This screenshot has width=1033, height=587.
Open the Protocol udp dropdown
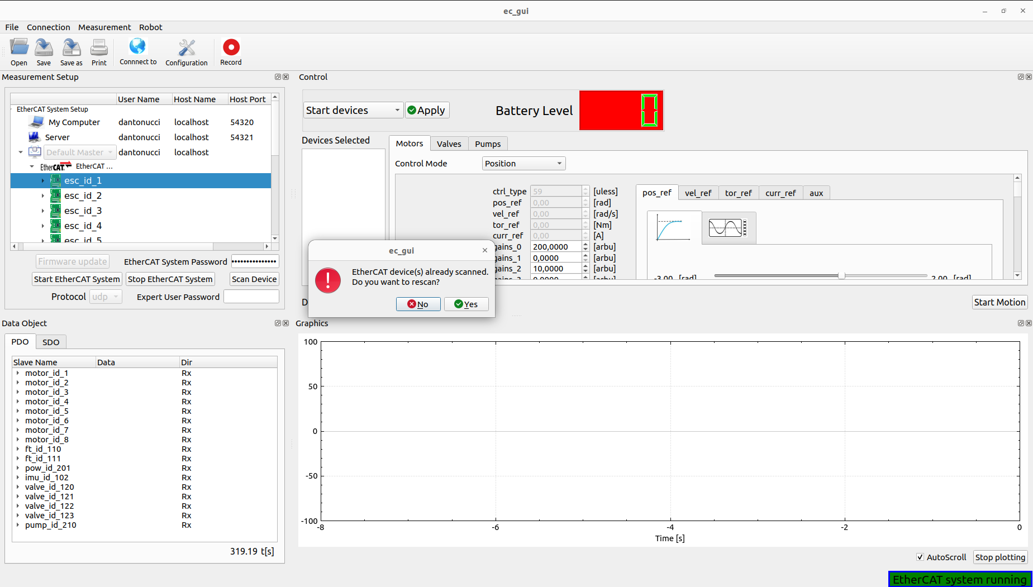click(x=106, y=297)
